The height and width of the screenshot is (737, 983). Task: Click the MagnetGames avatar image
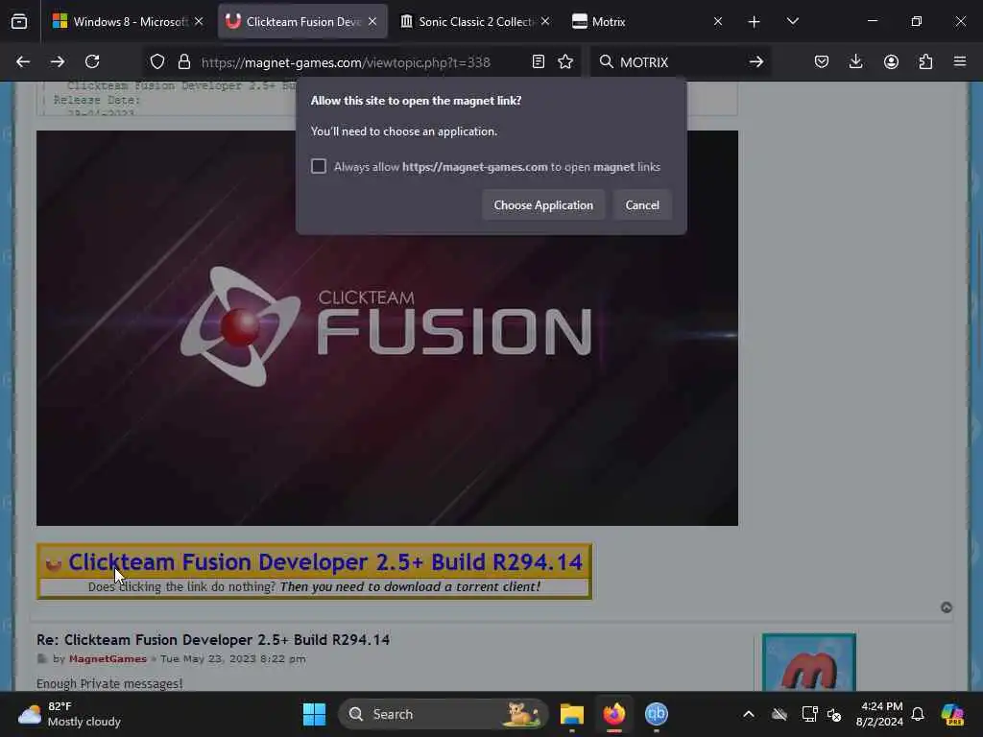(808, 662)
